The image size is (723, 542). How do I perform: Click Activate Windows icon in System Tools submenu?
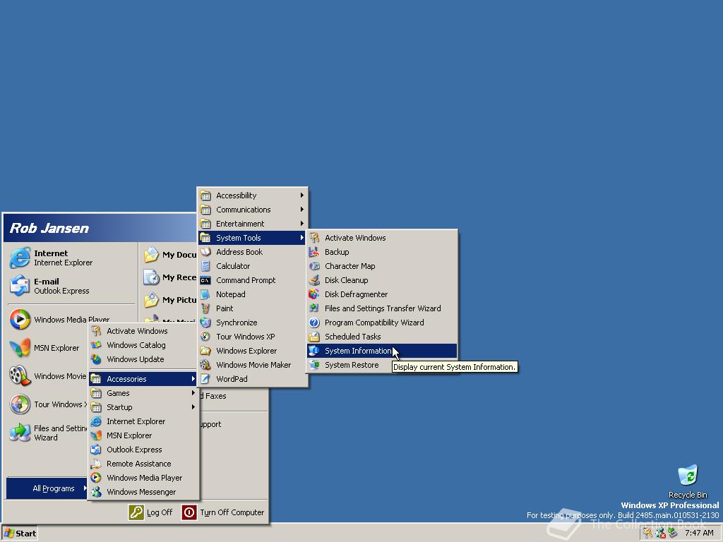coord(314,238)
